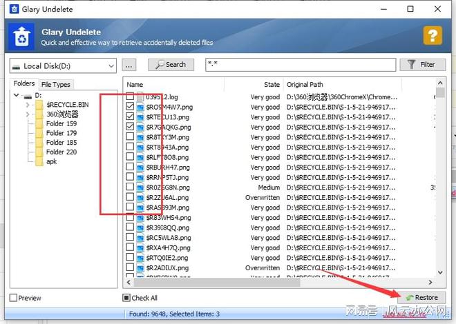Image resolution: width=456 pixels, height=324 pixels.
Task: Click the apk folder icon
Action: pos(39,161)
